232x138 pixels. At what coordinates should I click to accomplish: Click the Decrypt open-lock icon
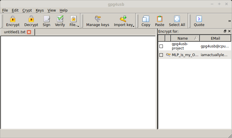pyautogui.click(x=31, y=19)
